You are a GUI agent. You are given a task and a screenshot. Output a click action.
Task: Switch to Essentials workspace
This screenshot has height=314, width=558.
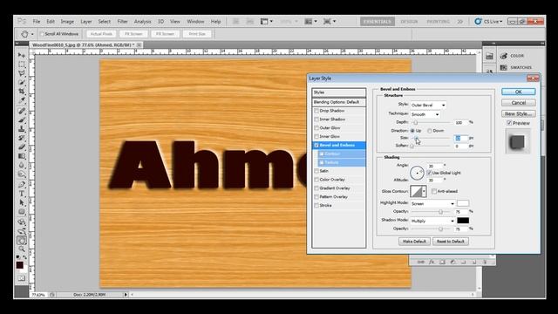click(378, 22)
